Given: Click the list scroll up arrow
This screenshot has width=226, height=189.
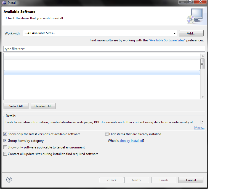Looking at the screenshot, I should tap(203, 56).
